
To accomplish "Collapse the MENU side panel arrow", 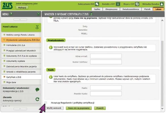I will [x=38, y=14].
